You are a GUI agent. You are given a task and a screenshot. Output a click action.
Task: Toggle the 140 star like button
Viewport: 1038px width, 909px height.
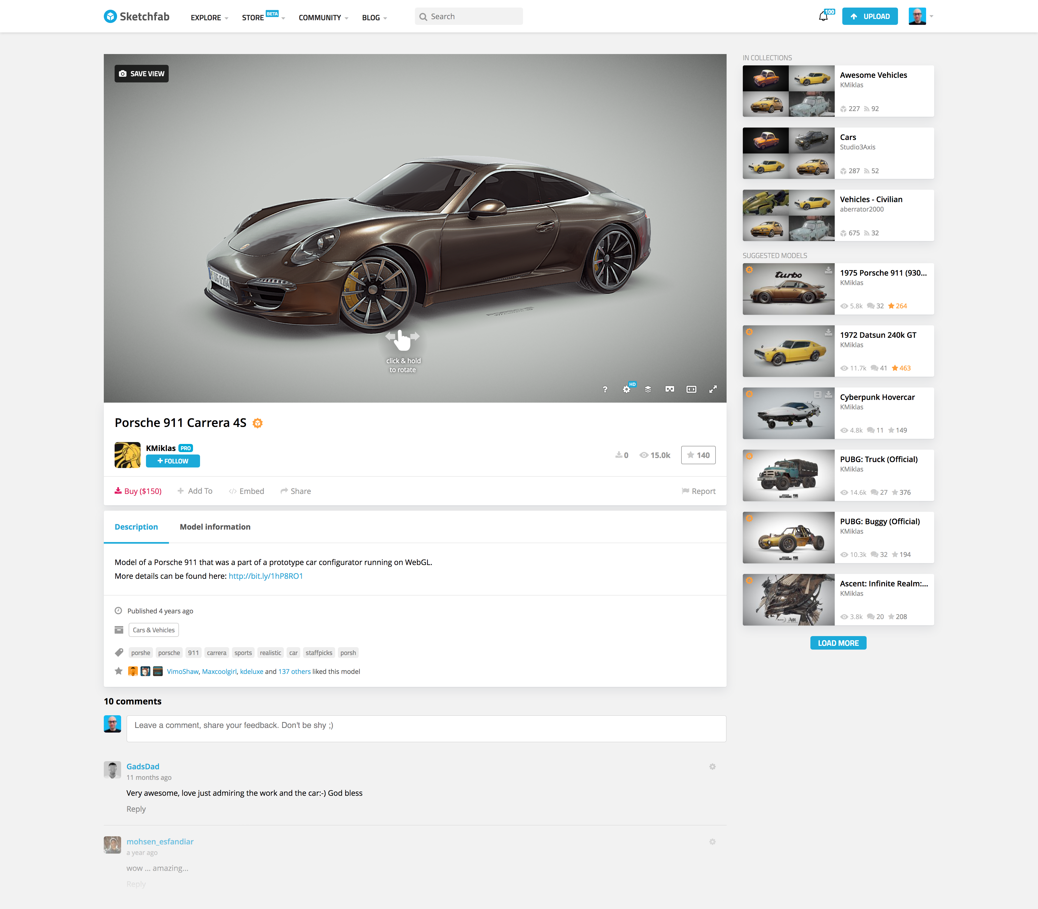(x=698, y=455)
